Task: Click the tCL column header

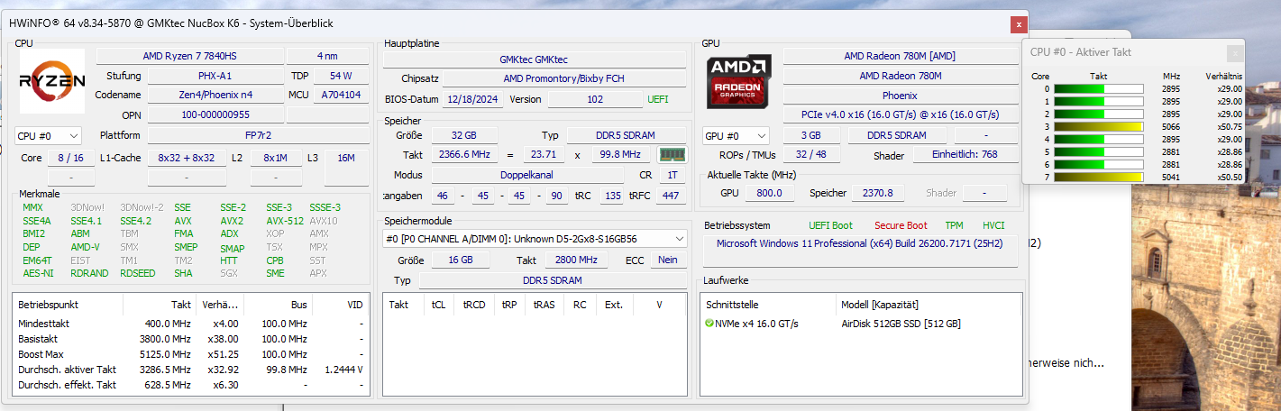Action: [x=438, y=305]
